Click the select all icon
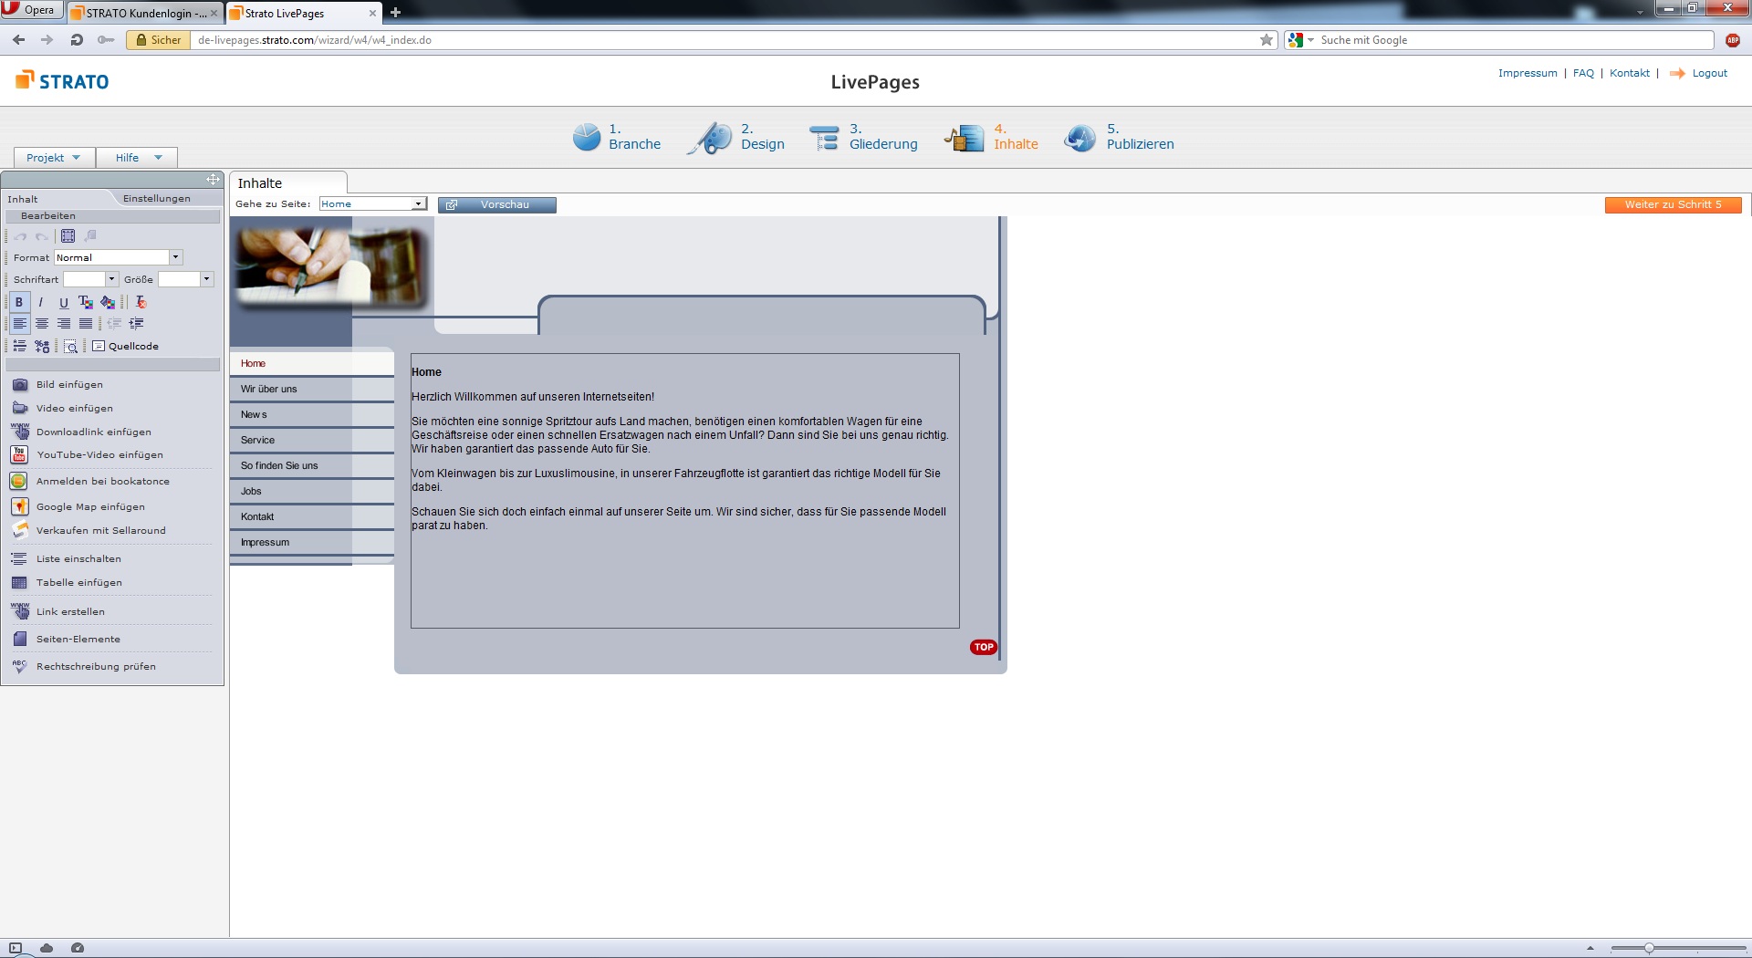The image size is (1752, 958). [68, 236]
